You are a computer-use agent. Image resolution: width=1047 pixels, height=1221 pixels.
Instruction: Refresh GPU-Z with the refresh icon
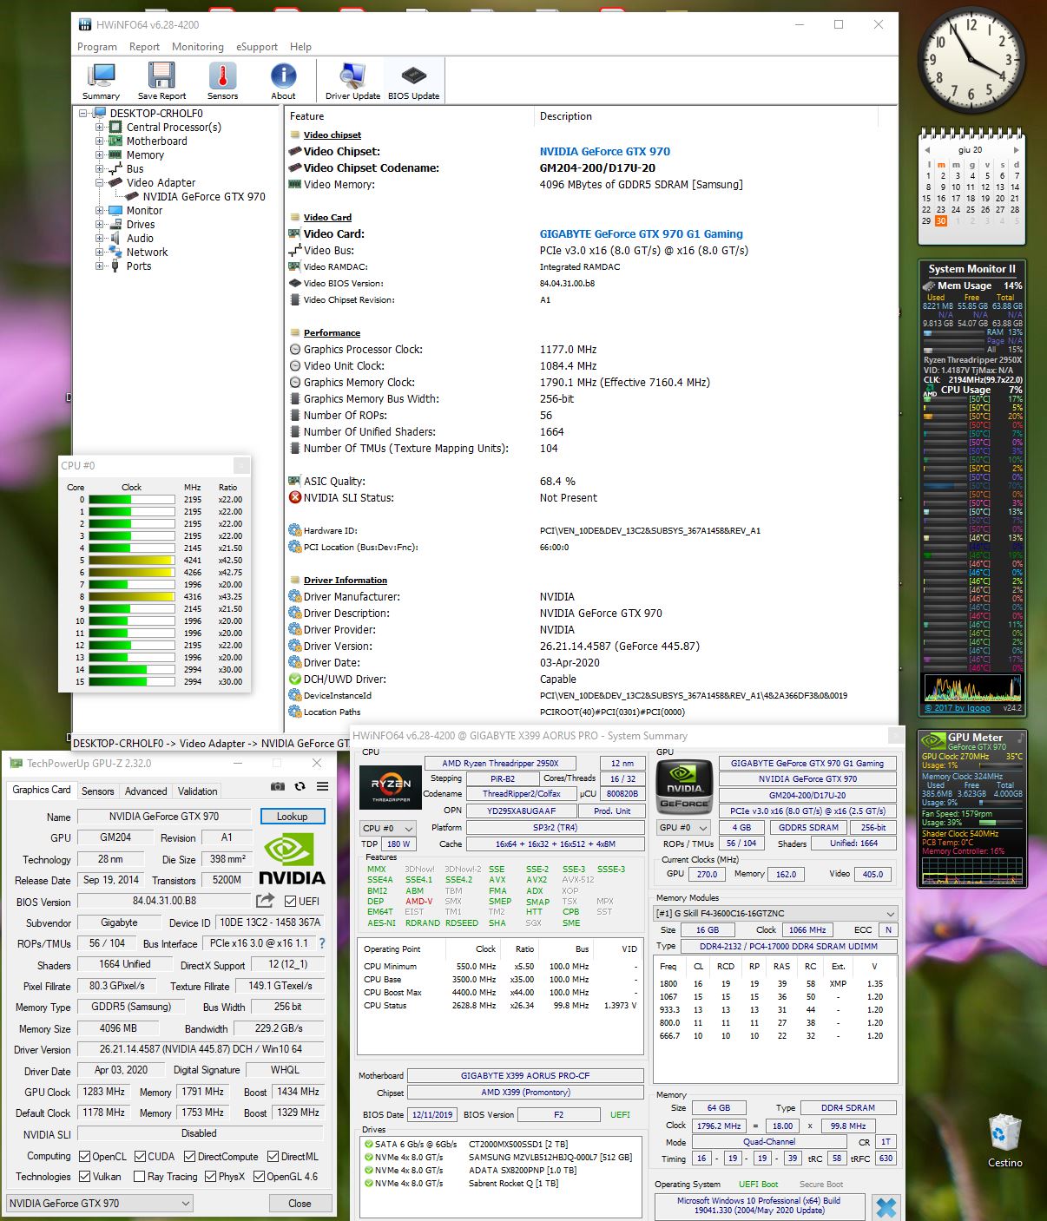coord(300,786)
